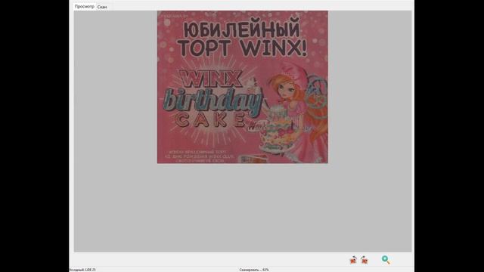
Task: Select the scanned Winx cake preview image
Action: (243, 87)
